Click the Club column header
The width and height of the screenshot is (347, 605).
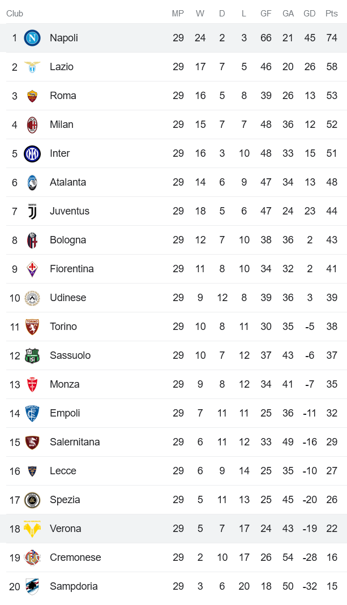15,14
